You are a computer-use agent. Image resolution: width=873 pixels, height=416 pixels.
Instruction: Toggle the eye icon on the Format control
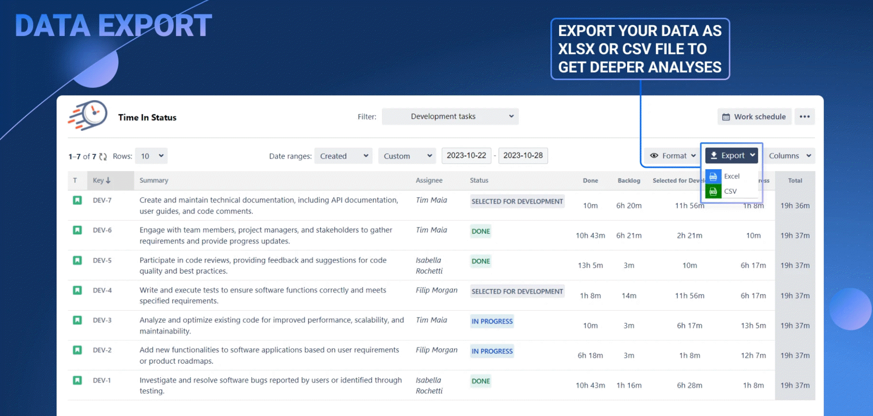pyautogui.click(x=655, y=156)
